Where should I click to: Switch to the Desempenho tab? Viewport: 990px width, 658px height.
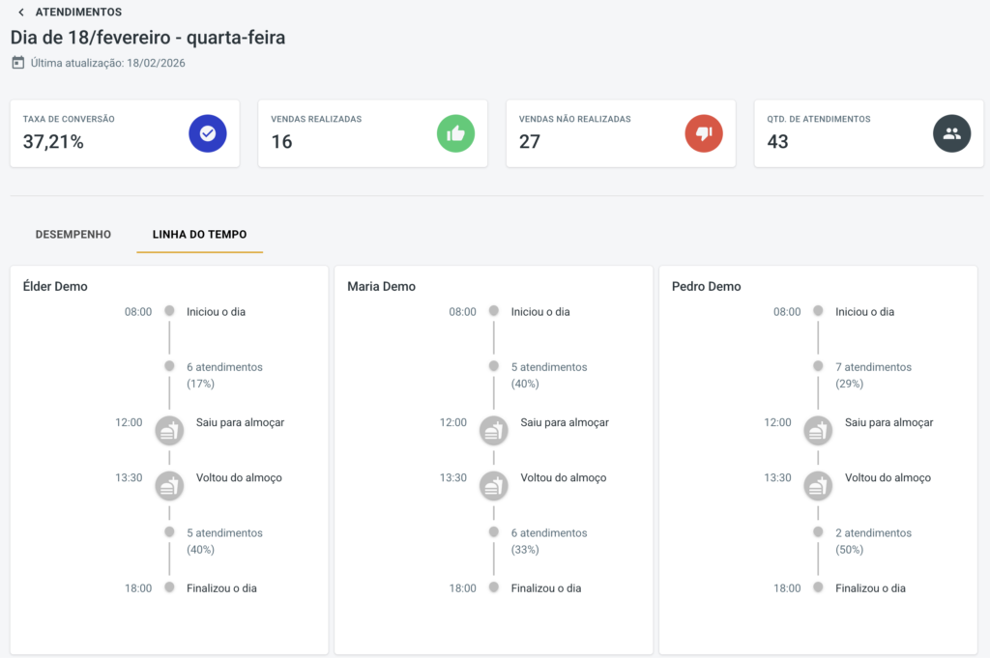point(73,234)
